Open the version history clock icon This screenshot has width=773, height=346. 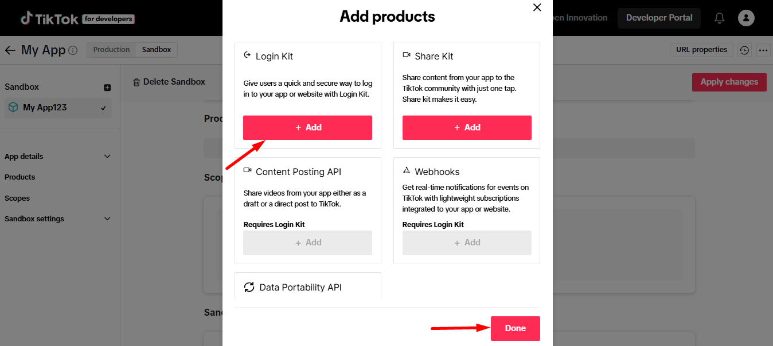pyautogui.click(x=744, y=50)
